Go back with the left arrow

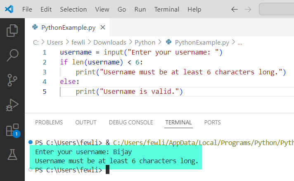point(235,9)
